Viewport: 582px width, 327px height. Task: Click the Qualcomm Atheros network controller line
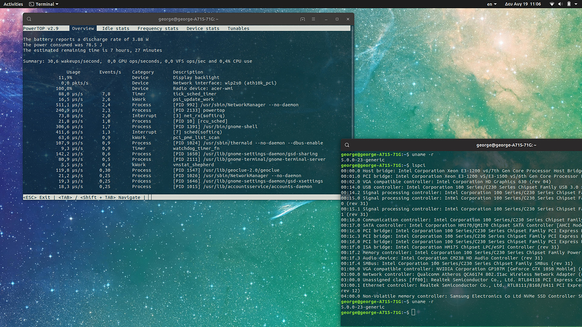tap(462, 274)
